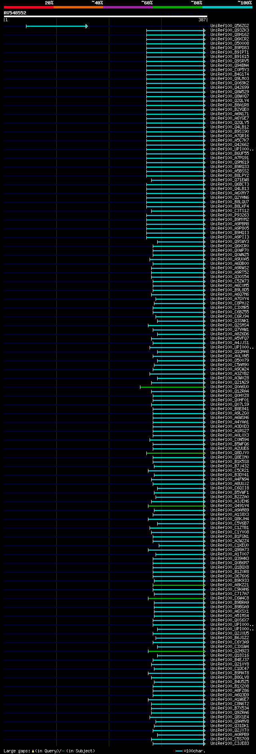Viewport: 256px width, 754px height.
Task: Select the purple ~60% identity color band
Action: point(128,7)
